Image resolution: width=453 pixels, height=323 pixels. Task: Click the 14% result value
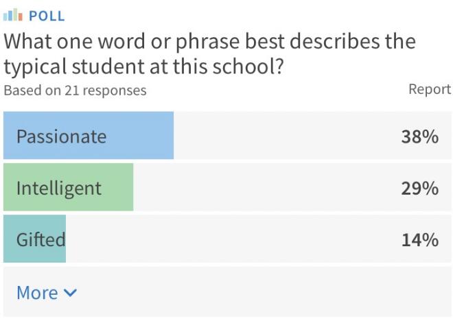coord(419,239)
